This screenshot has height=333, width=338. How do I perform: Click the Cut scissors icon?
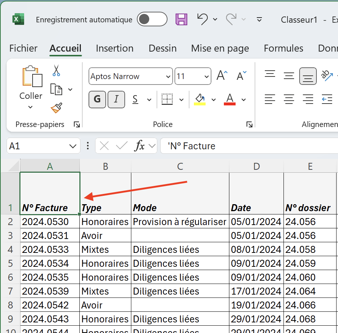pos(56,70)
